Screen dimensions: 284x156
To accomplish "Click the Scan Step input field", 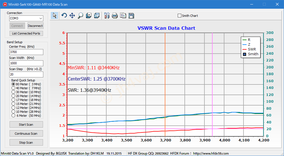I will (26, 74).
